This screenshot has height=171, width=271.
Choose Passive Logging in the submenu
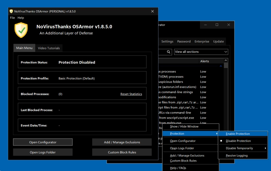[x=243, y=155]
